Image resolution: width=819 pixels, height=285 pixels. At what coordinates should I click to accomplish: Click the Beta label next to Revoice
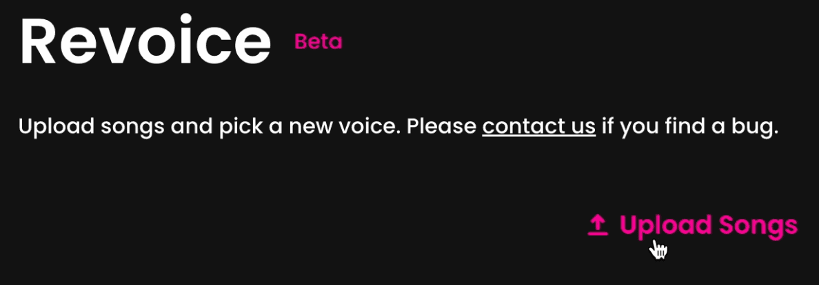318,42
